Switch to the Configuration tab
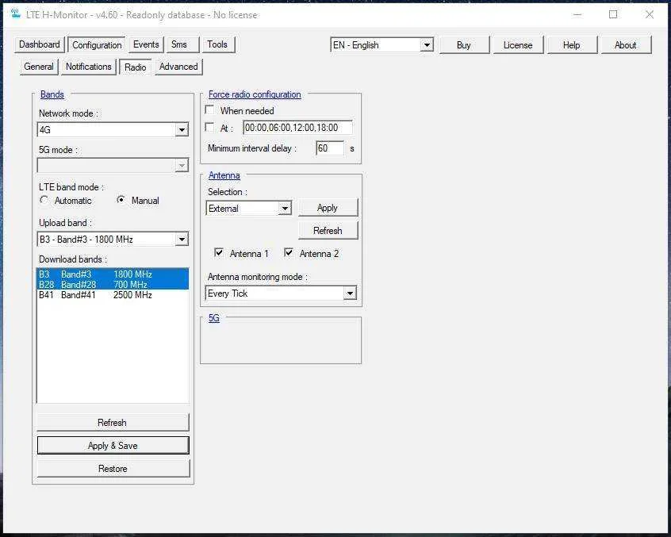 point(97,45)
